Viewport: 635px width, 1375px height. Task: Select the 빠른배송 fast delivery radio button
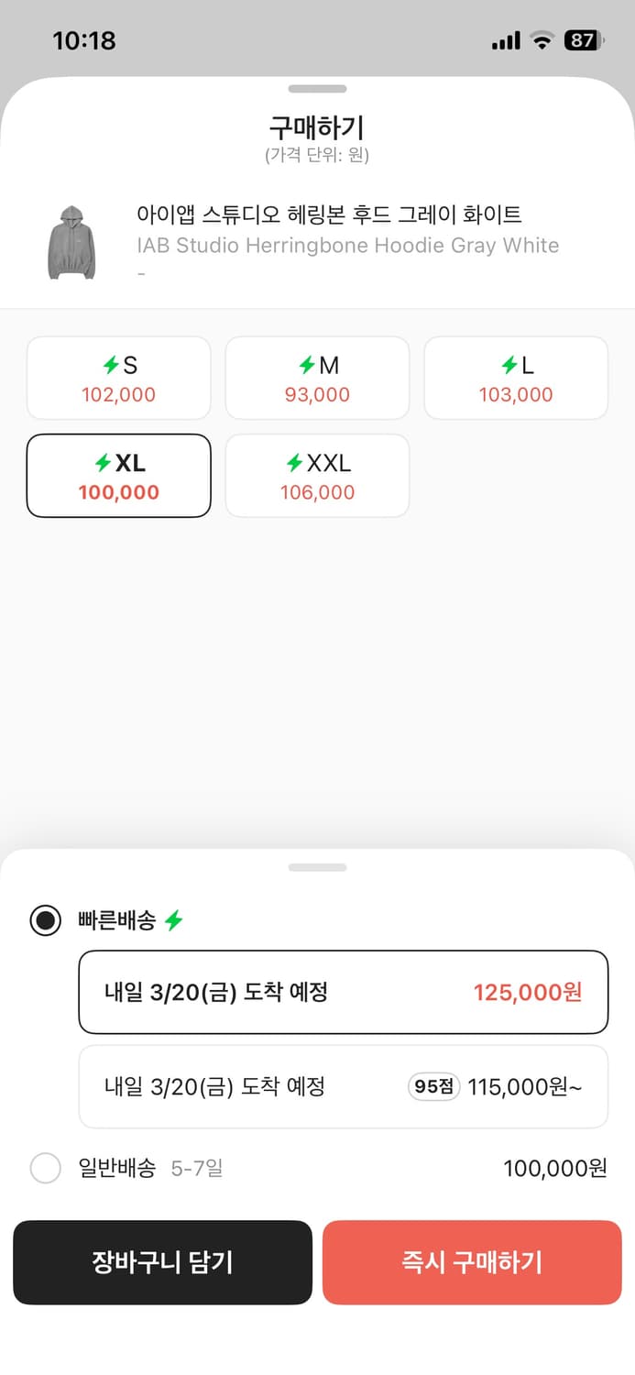click(x=45, y=920)
